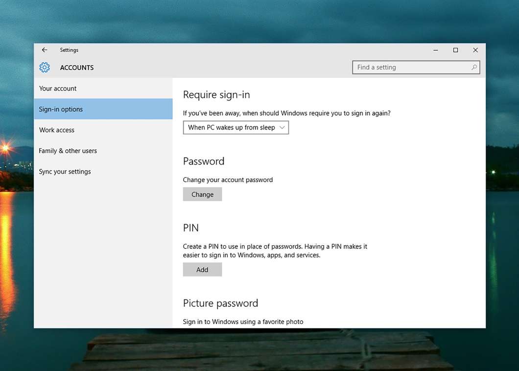Select Sign-in options in the sidebar
Viewport: 519px width, 371px height.
click(x=61, y=109)
